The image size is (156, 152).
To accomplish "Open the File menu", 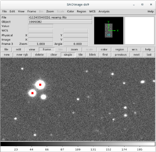I will [x=4, y=11].
